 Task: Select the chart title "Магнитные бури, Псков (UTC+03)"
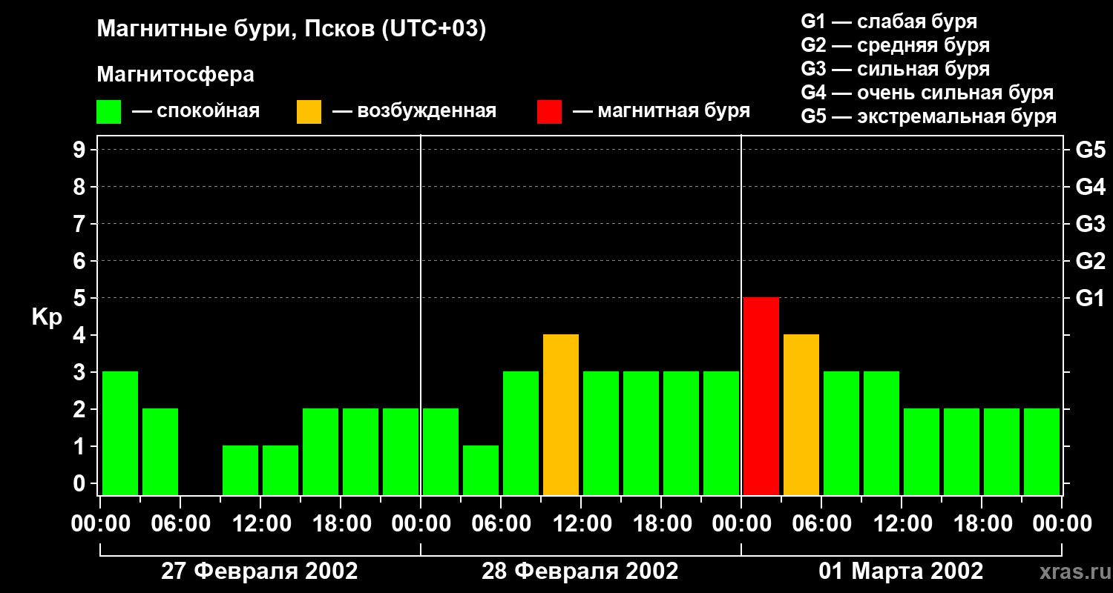coord(292,30)
